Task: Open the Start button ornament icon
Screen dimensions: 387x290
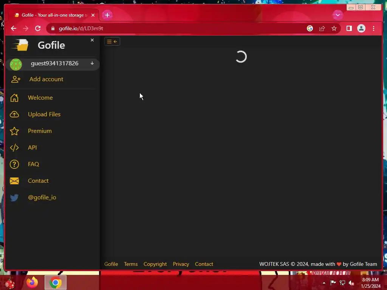Action: (x=10, y=282)
